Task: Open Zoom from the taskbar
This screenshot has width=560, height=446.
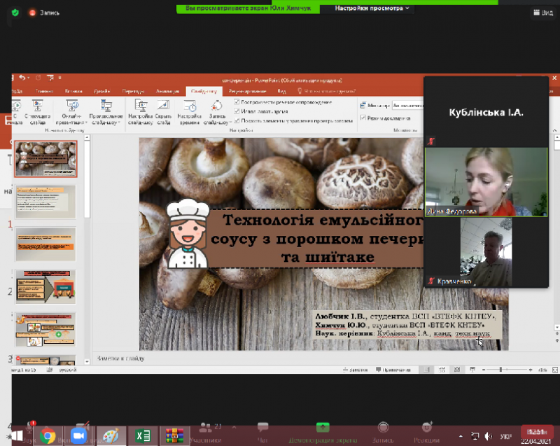Action: pos(79,435)
